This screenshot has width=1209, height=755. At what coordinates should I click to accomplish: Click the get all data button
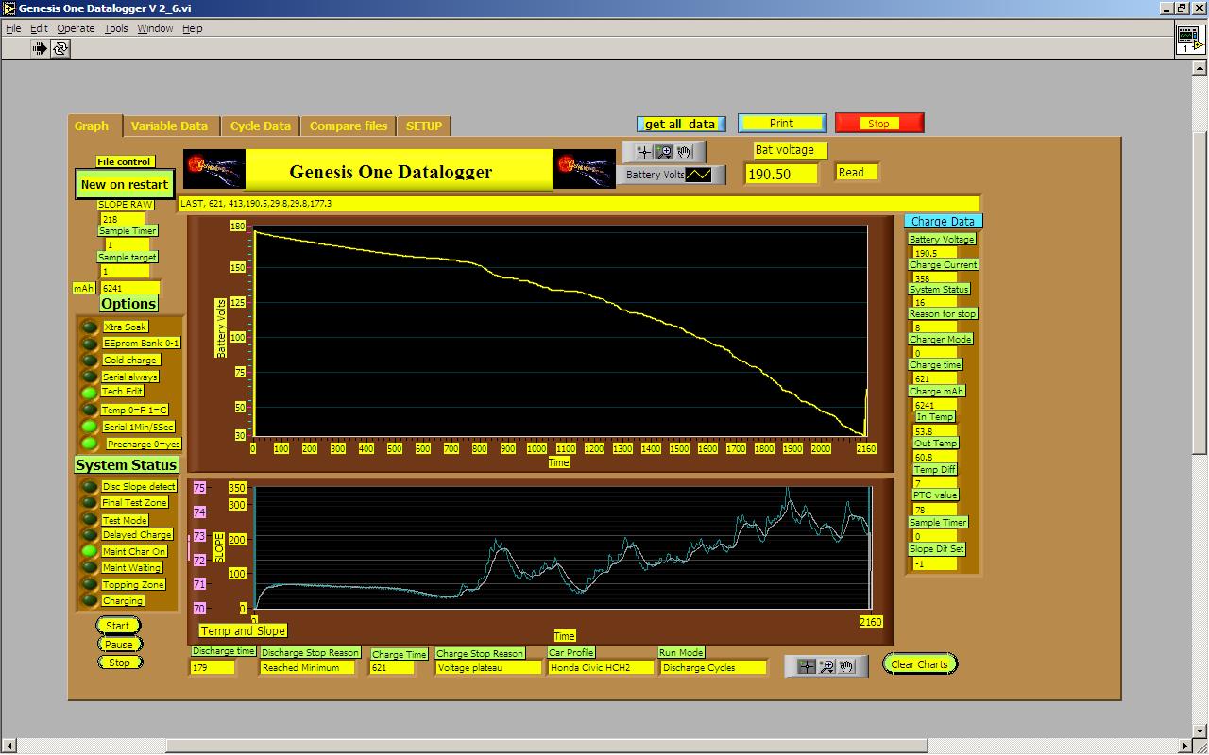click(x=681, y=124)
